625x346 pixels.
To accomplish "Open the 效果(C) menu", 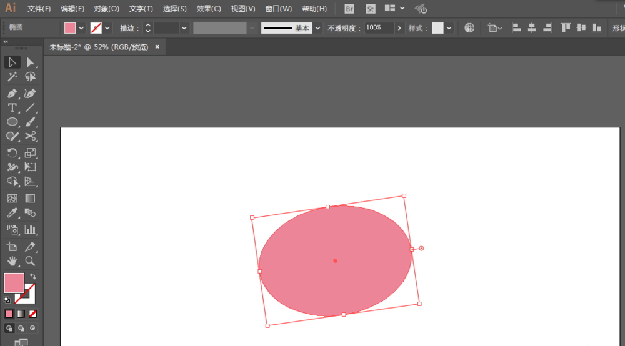I will (x=209, y=9).
